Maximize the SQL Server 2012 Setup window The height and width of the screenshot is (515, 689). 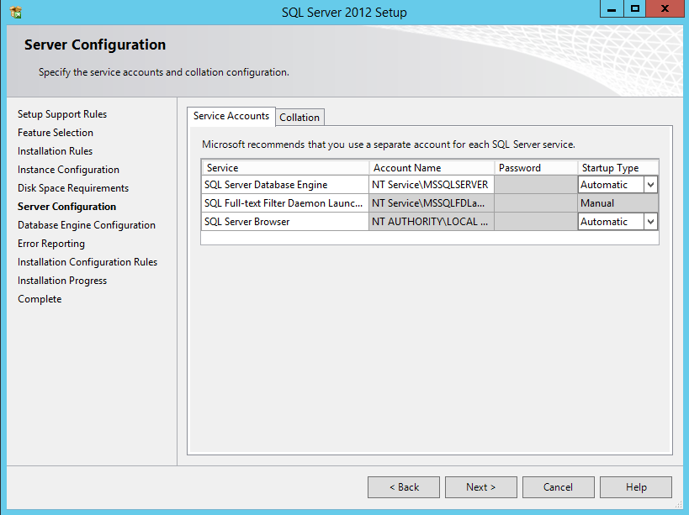click(635, 8)
